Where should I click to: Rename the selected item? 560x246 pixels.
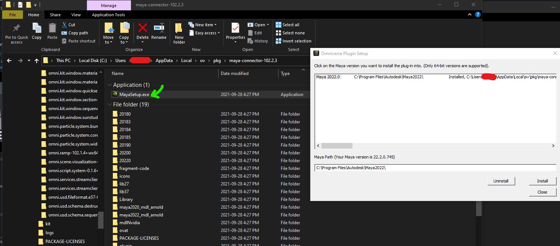tap(159, 31)
